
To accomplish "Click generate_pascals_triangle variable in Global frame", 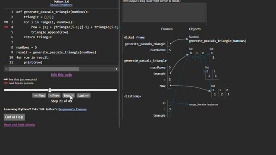I will (x=145, y=44).
